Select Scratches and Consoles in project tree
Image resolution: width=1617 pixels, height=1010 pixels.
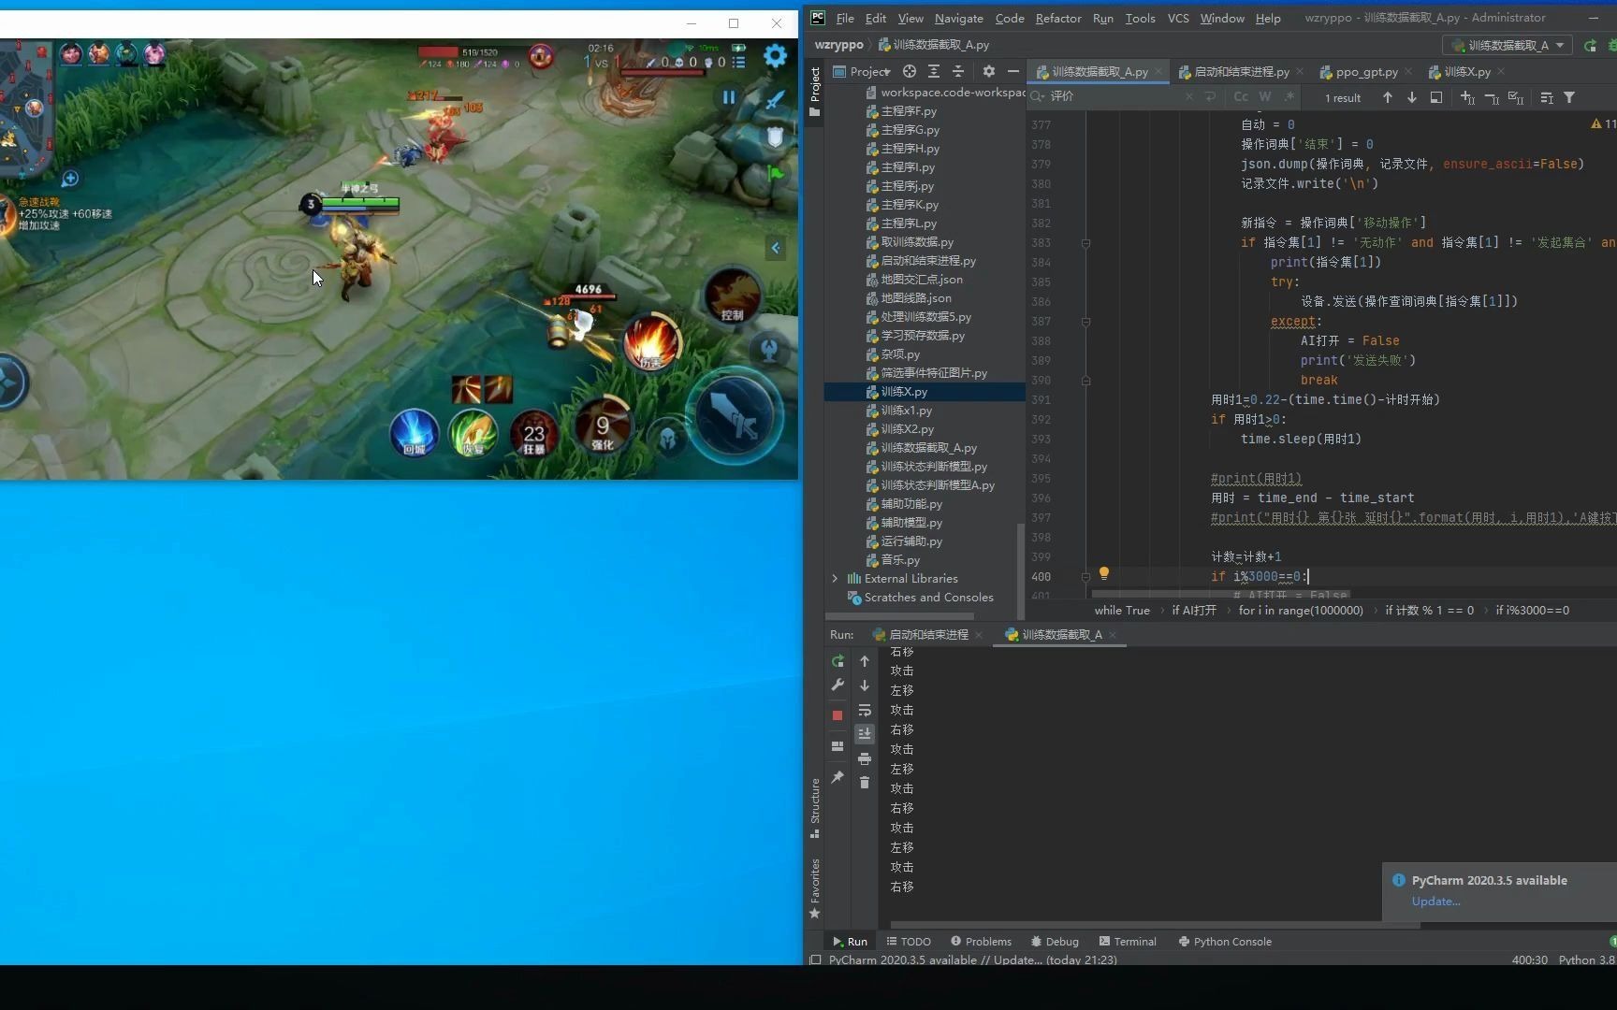(929, 598)
